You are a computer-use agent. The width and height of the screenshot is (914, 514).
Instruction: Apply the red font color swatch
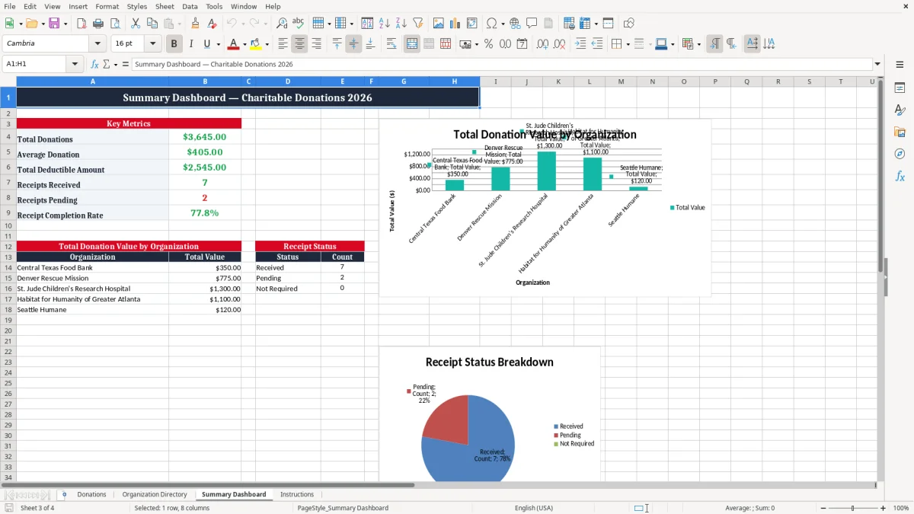coord(234,44)
